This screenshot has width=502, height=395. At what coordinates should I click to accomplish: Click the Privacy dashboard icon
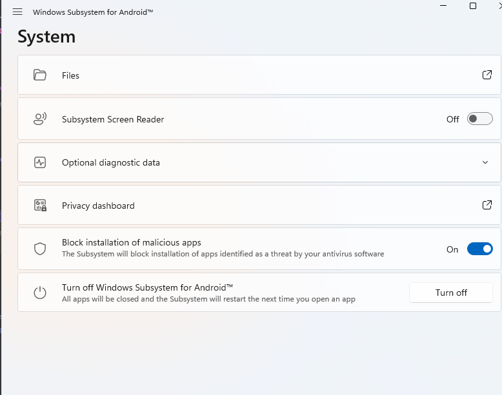click(40, 205)
